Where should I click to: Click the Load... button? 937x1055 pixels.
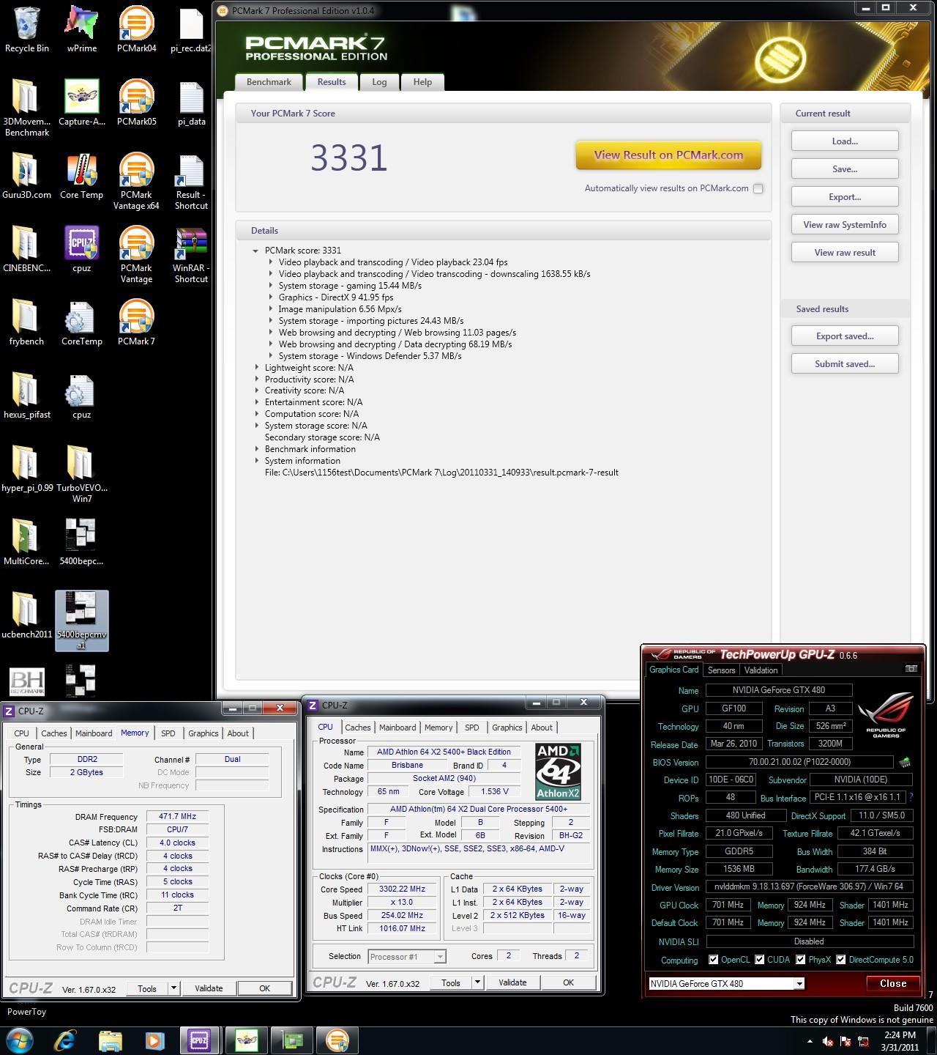845,141
